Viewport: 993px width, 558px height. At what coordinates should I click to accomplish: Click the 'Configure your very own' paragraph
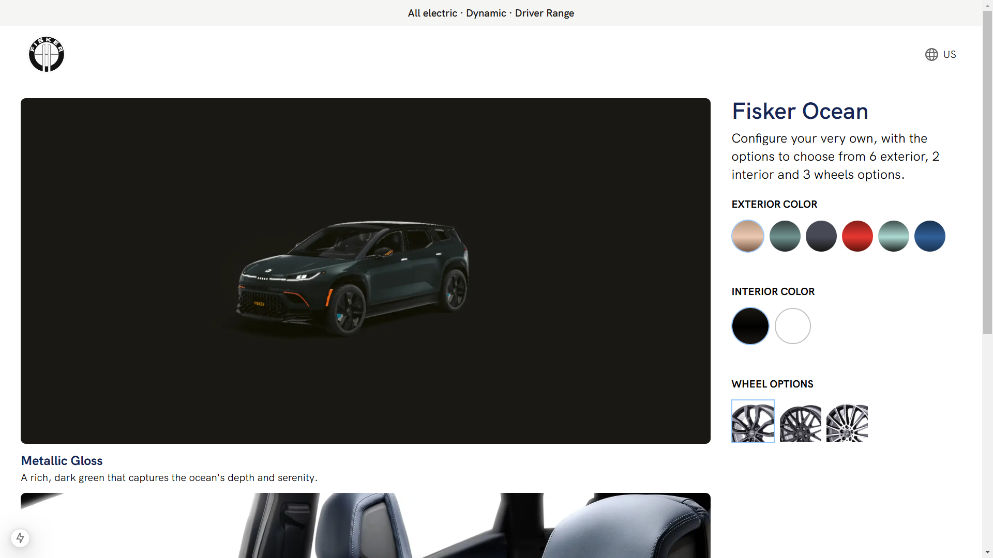click(x=835, y=157)
